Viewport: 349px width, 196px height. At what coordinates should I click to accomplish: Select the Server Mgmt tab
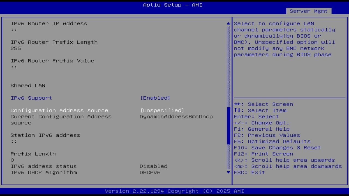(308, 11)
